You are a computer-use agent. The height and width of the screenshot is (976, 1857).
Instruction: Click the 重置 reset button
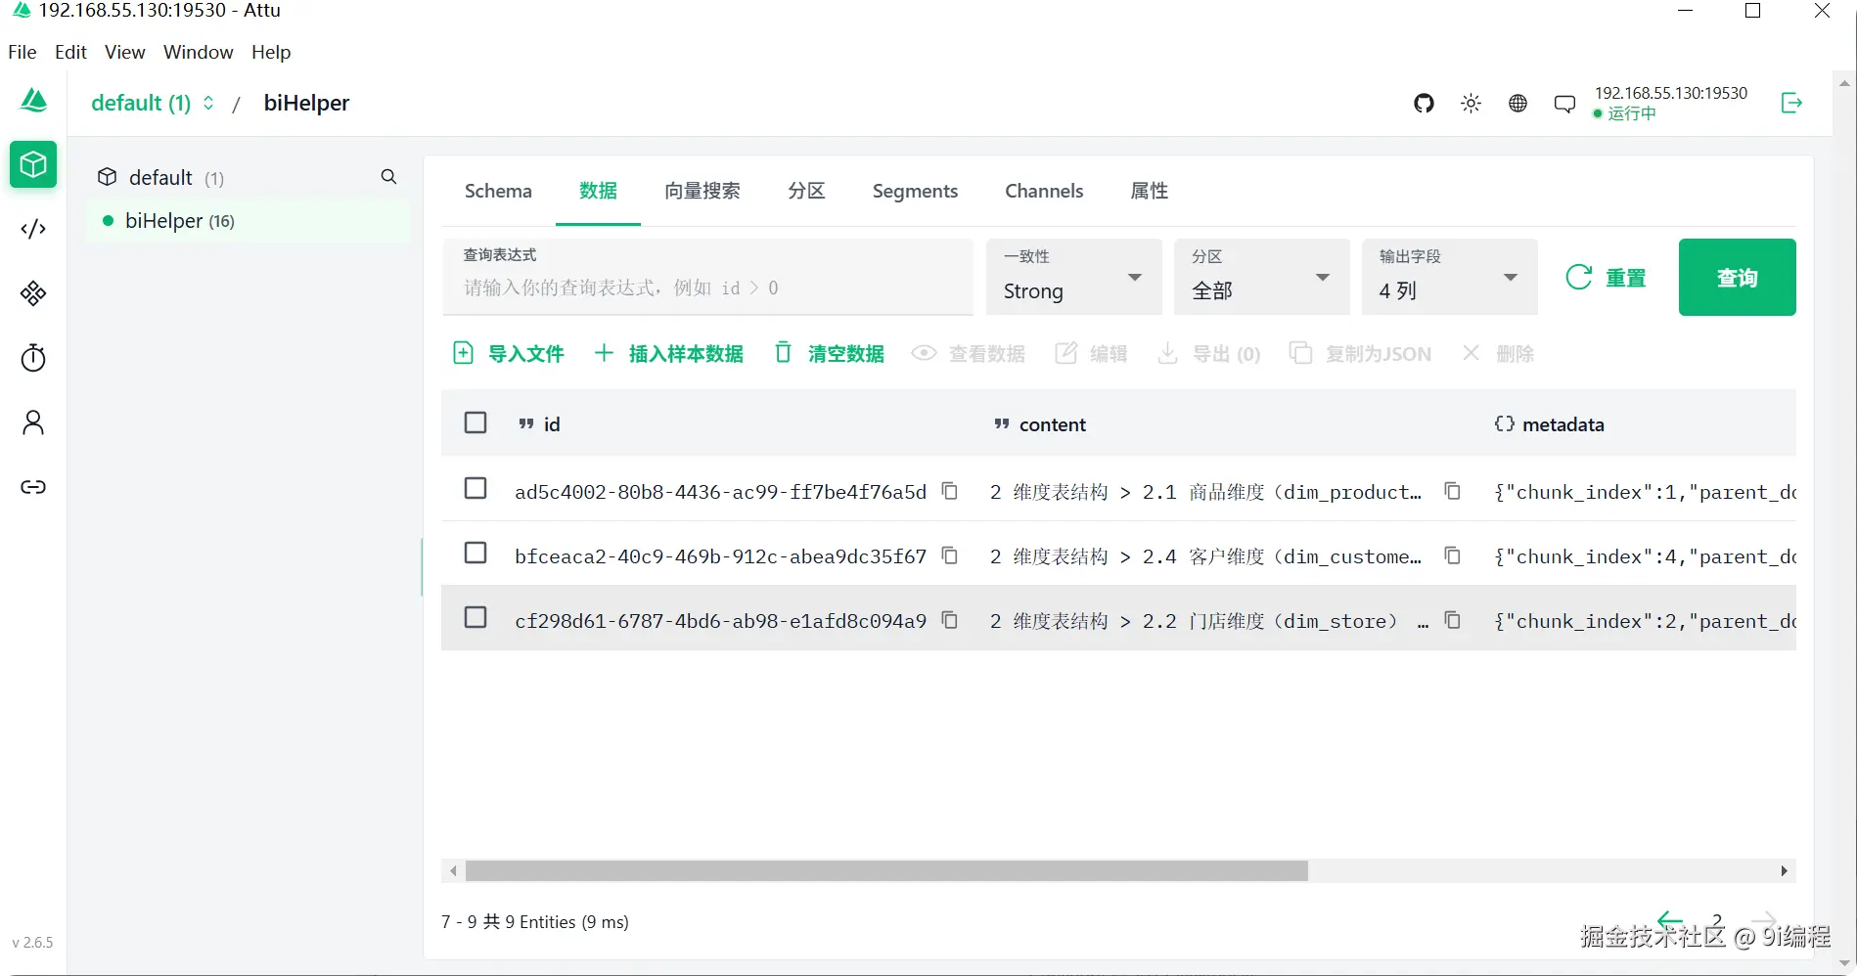coord(1607,278)
